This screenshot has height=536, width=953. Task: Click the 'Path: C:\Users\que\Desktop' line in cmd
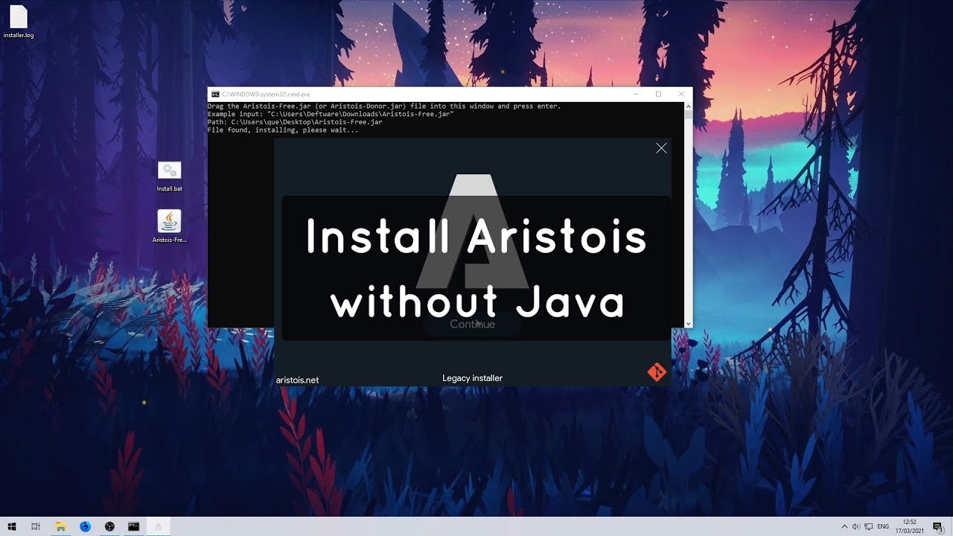point(295,122)
